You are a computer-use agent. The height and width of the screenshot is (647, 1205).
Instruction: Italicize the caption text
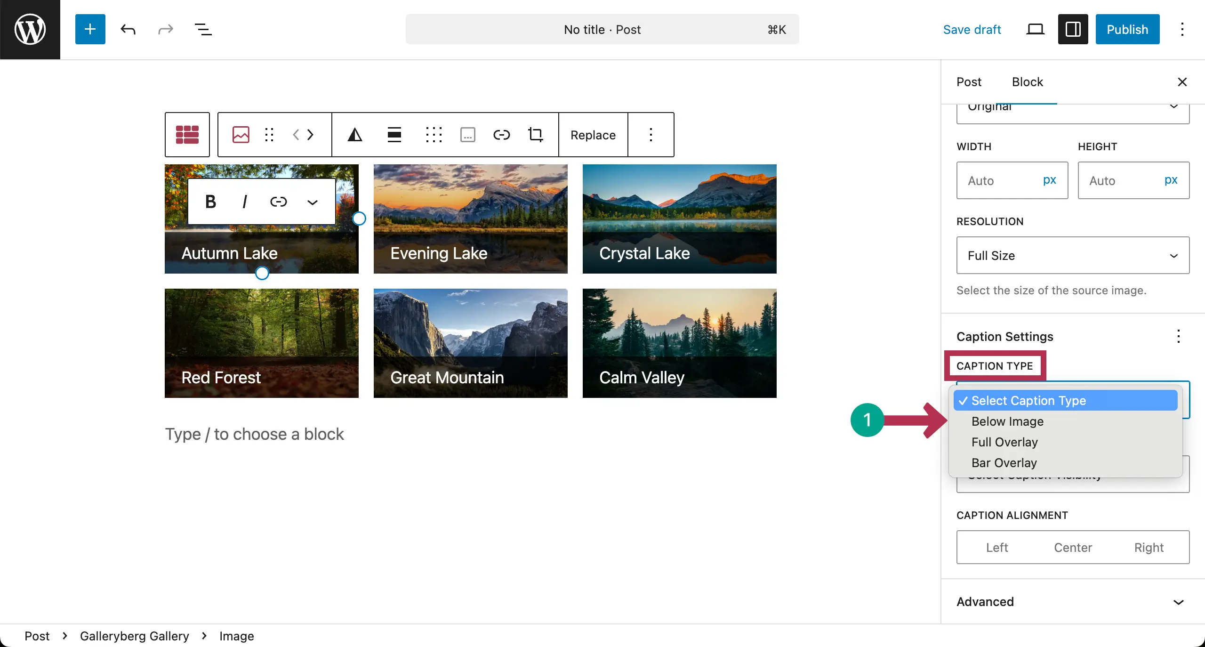click(x=244, y=201)
